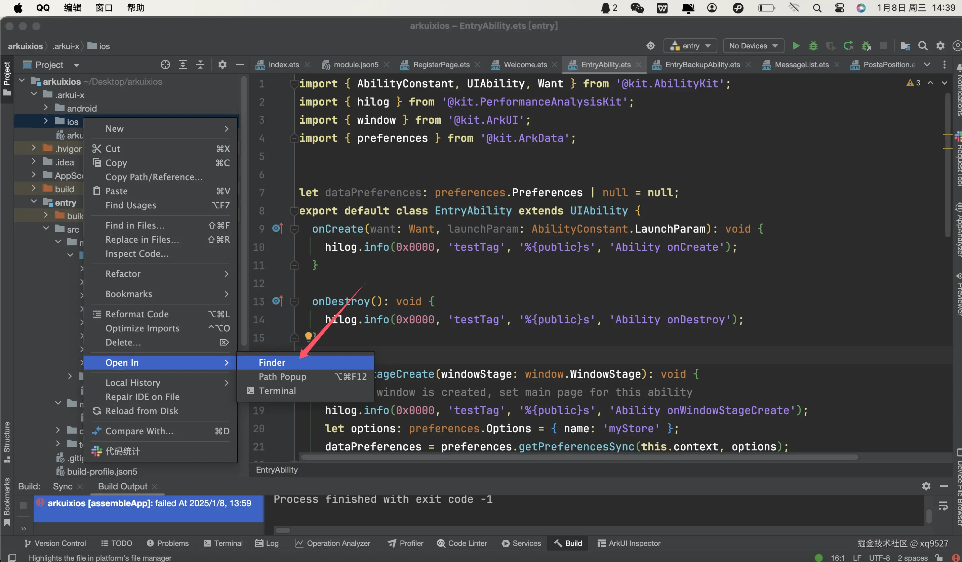Image resolution: width=962 pixels, height=562 pixels.
Task: Open the entry run configuration dropdown
Action: pyautogui.click(x=690, y=46)
